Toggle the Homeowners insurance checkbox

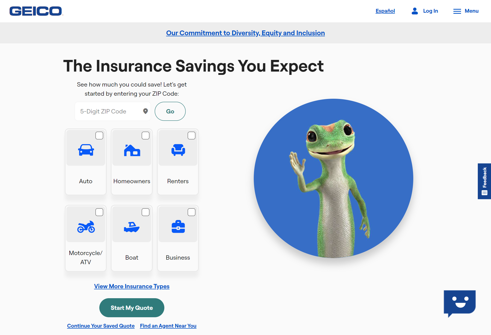point(145,135)
